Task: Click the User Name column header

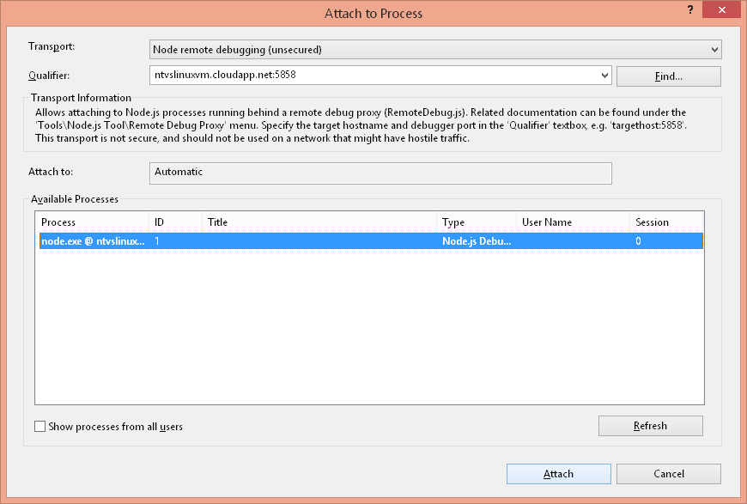Action: (x=572, y=222)
